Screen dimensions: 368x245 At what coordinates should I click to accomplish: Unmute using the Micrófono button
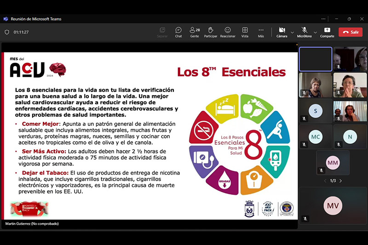[305, 32]
